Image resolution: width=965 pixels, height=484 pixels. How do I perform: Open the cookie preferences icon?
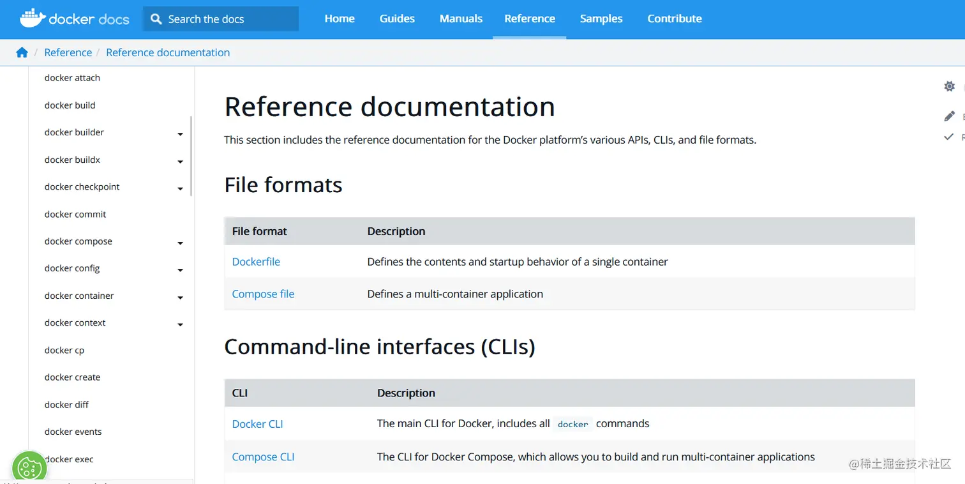[x=29, y=468]
